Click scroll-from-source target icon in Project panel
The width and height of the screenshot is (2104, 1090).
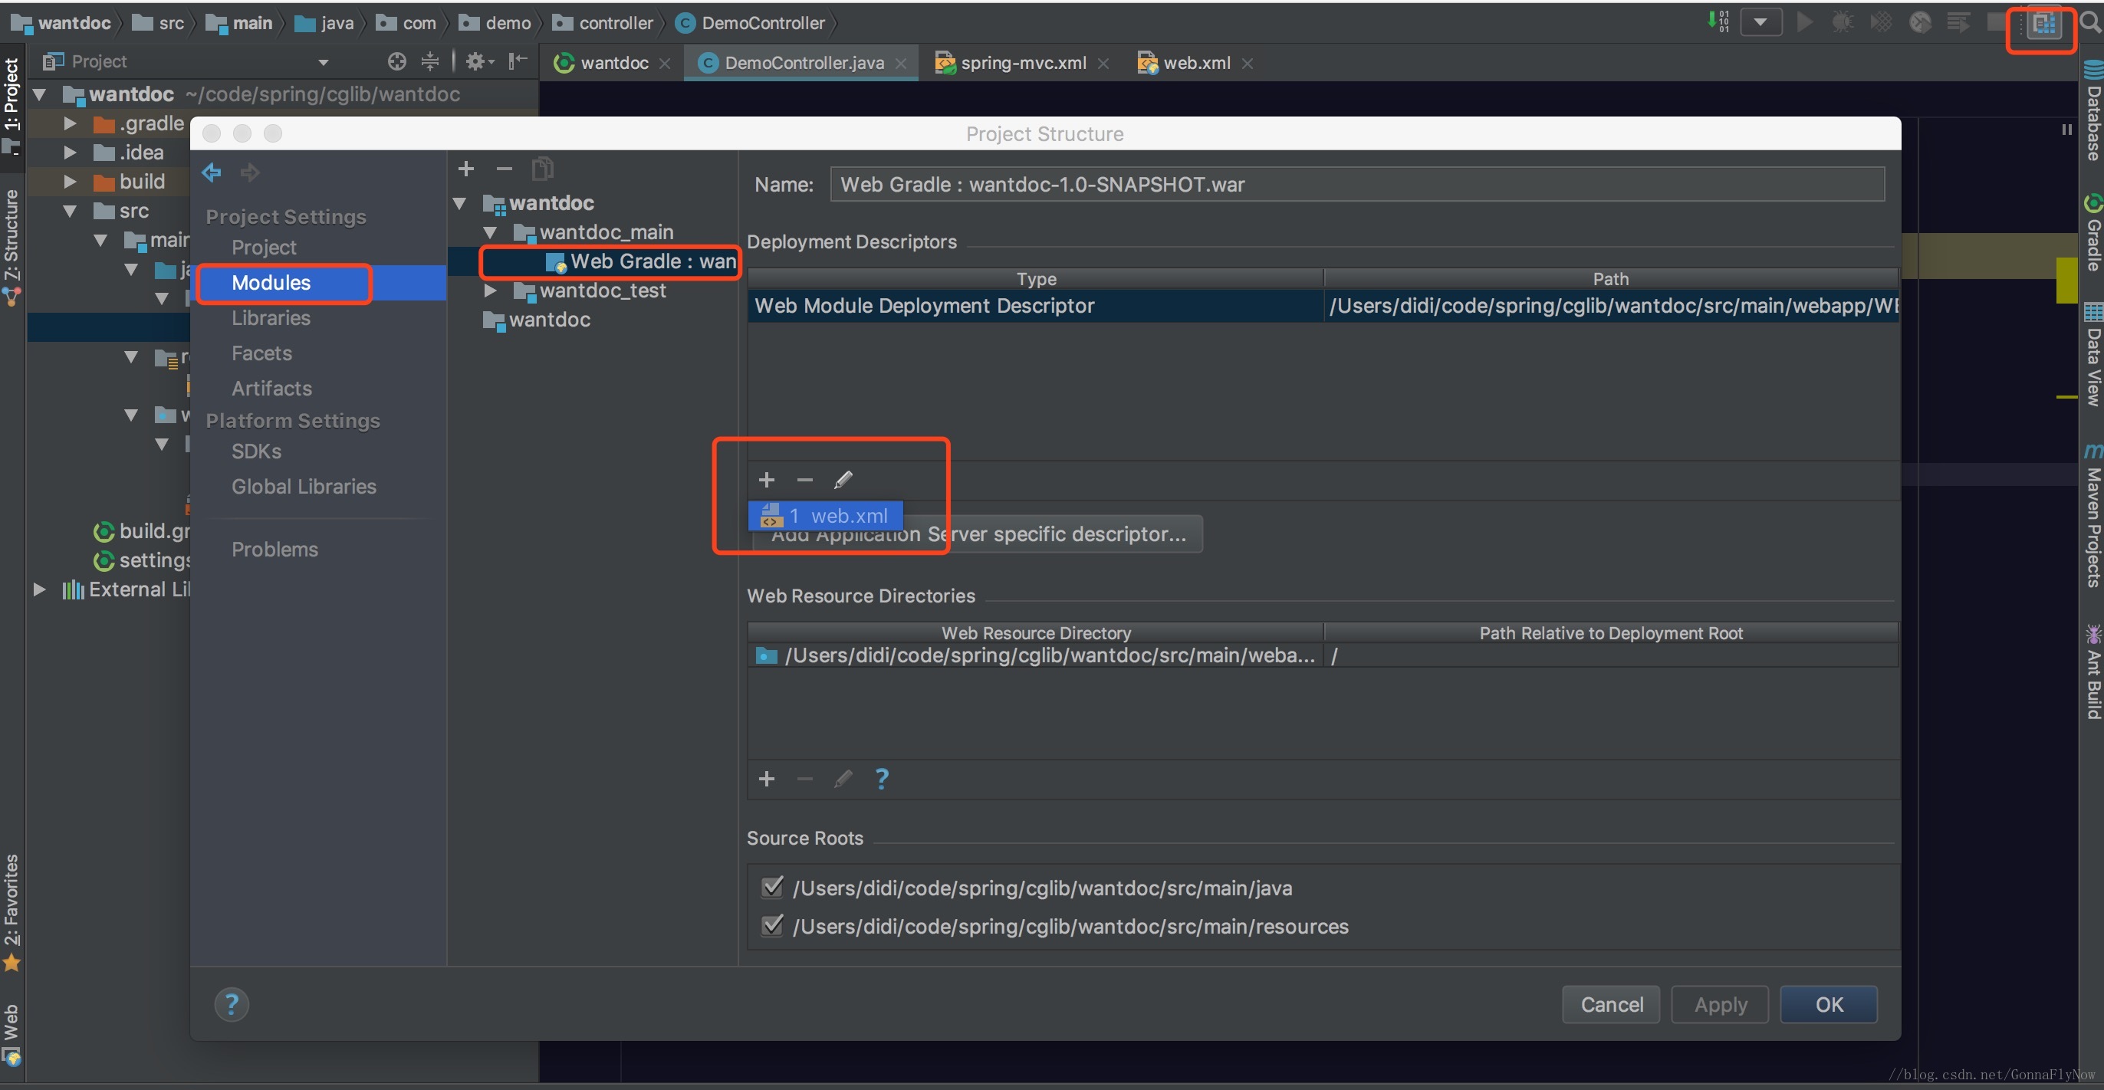pyautogui.click(x=397, y=61)
